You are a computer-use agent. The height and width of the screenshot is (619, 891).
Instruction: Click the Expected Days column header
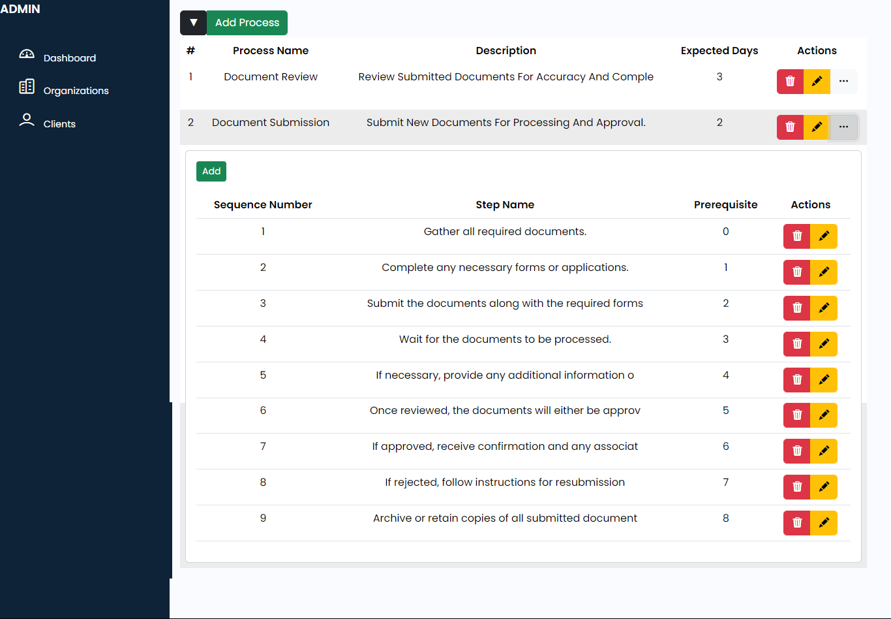click(719, 51)
